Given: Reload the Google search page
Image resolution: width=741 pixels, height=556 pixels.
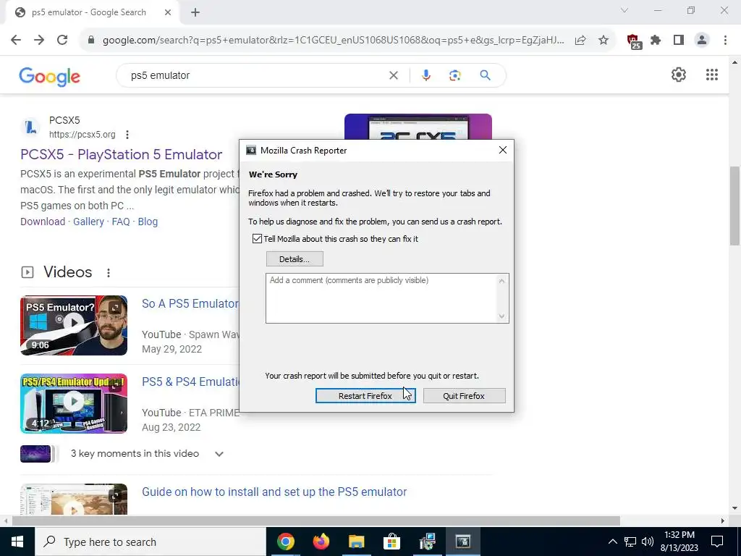Looking at the screenshot, I should (62, 41).
